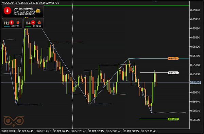Select the green 0.65582 price level tag
204x134 pixels.
(x=173, y=119)
